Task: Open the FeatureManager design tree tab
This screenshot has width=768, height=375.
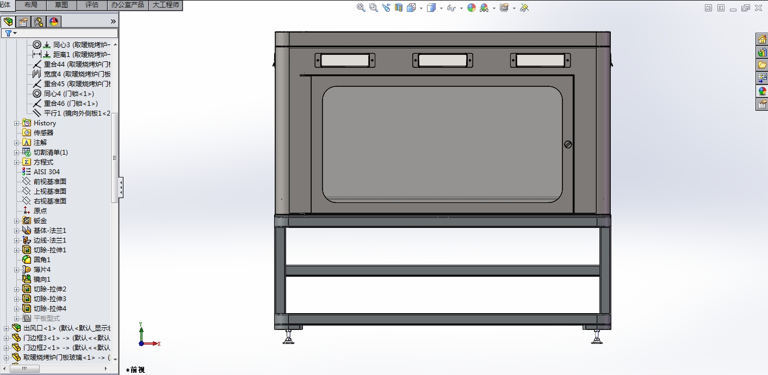Action: point(8,22)
